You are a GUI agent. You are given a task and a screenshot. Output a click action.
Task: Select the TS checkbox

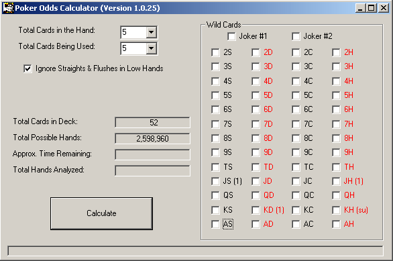(x=215, y=167)
